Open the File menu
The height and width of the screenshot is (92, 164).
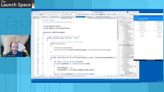pyautogui.click(x=34, y=12)
